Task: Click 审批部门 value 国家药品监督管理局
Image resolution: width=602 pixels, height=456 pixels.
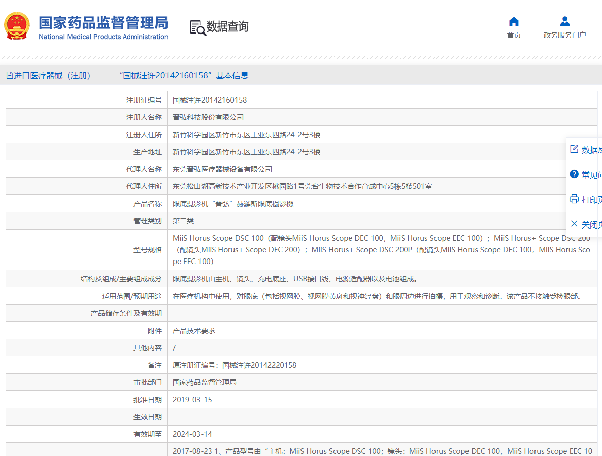Action: point(204,383)
